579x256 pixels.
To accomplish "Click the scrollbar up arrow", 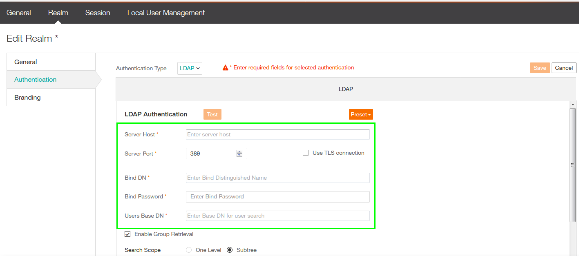I will pos(573,105).
